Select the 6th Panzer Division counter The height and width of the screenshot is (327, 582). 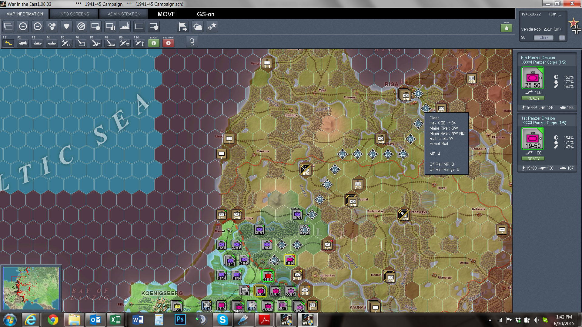(533, 78)
